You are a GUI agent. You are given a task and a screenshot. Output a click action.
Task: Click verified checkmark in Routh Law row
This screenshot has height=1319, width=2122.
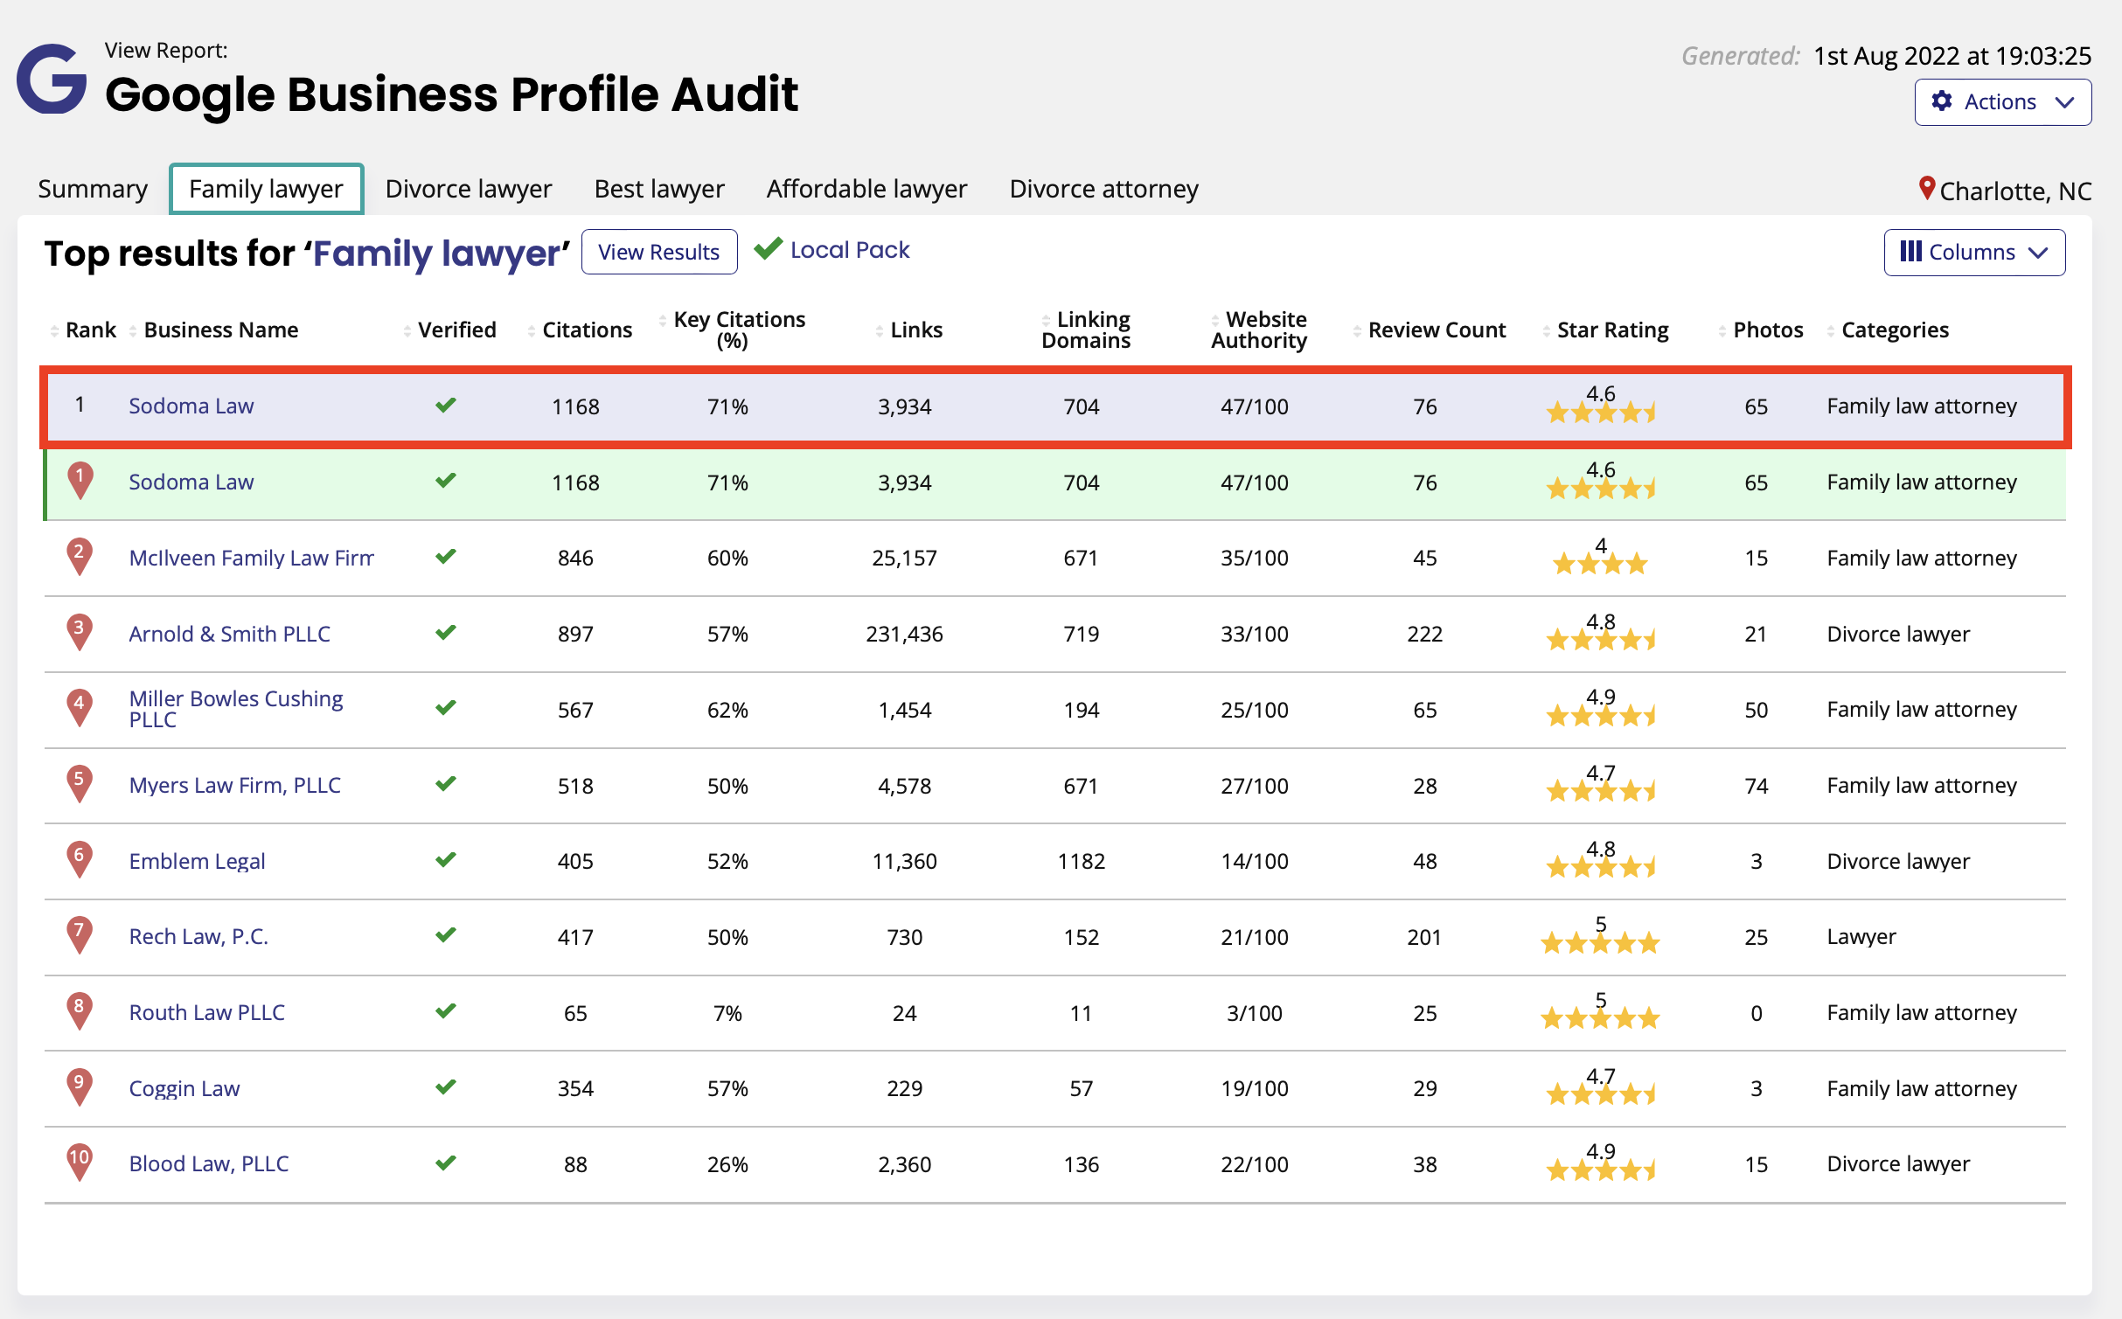pos(446,1010)
